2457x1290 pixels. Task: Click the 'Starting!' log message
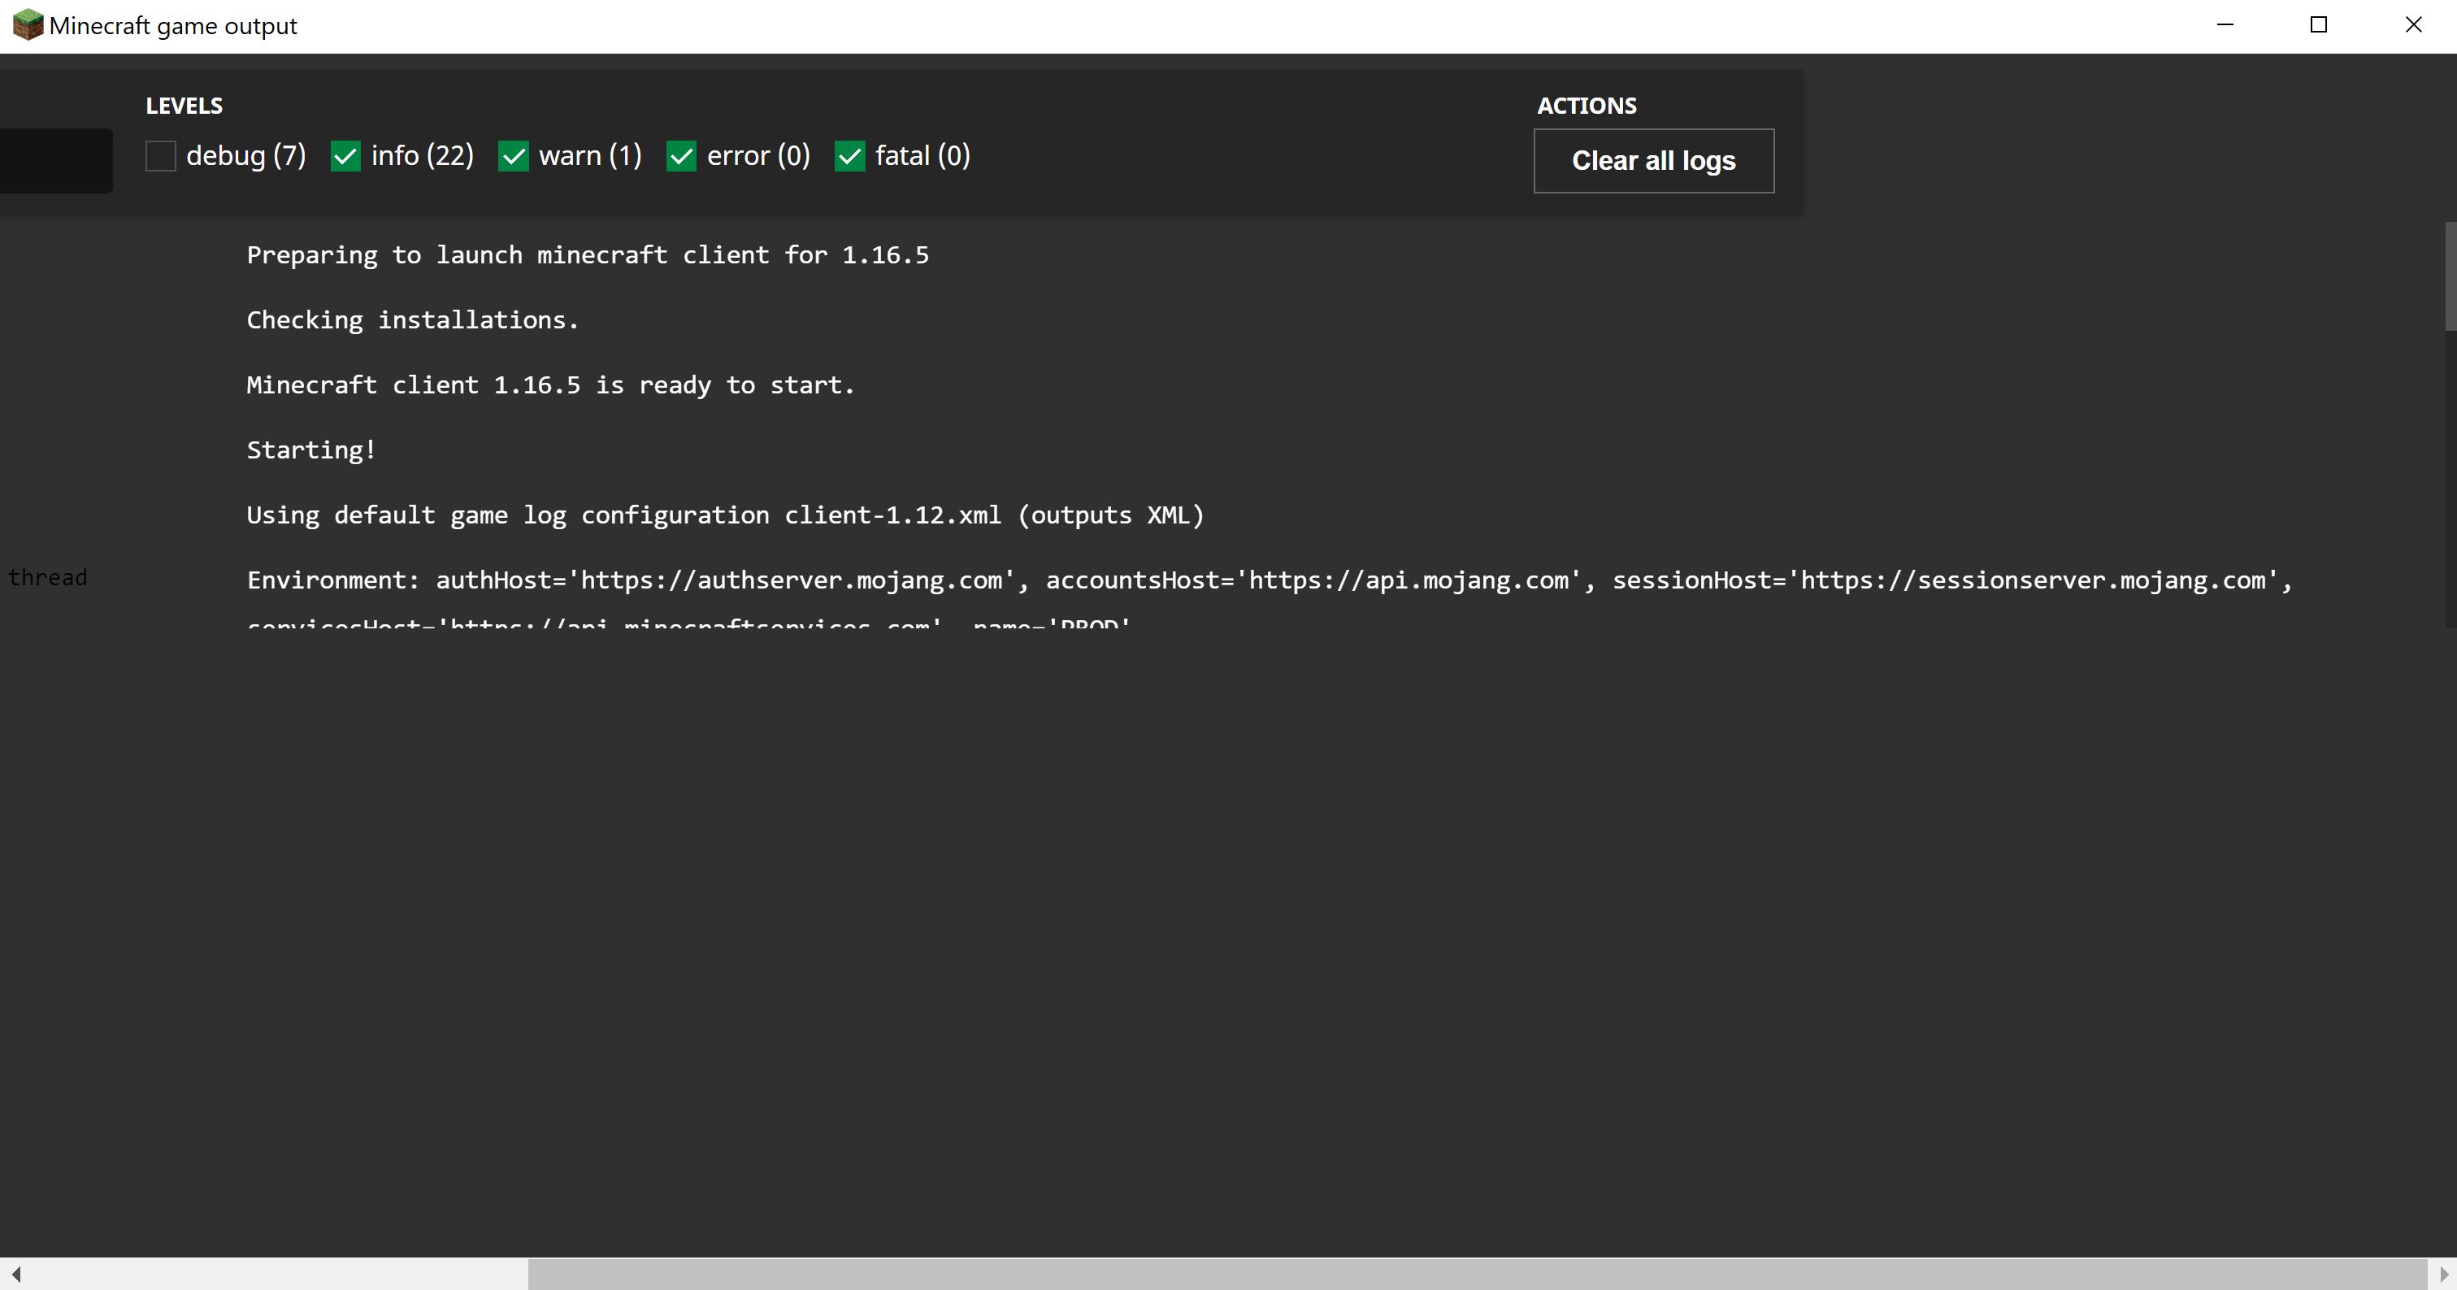[311, 450]
